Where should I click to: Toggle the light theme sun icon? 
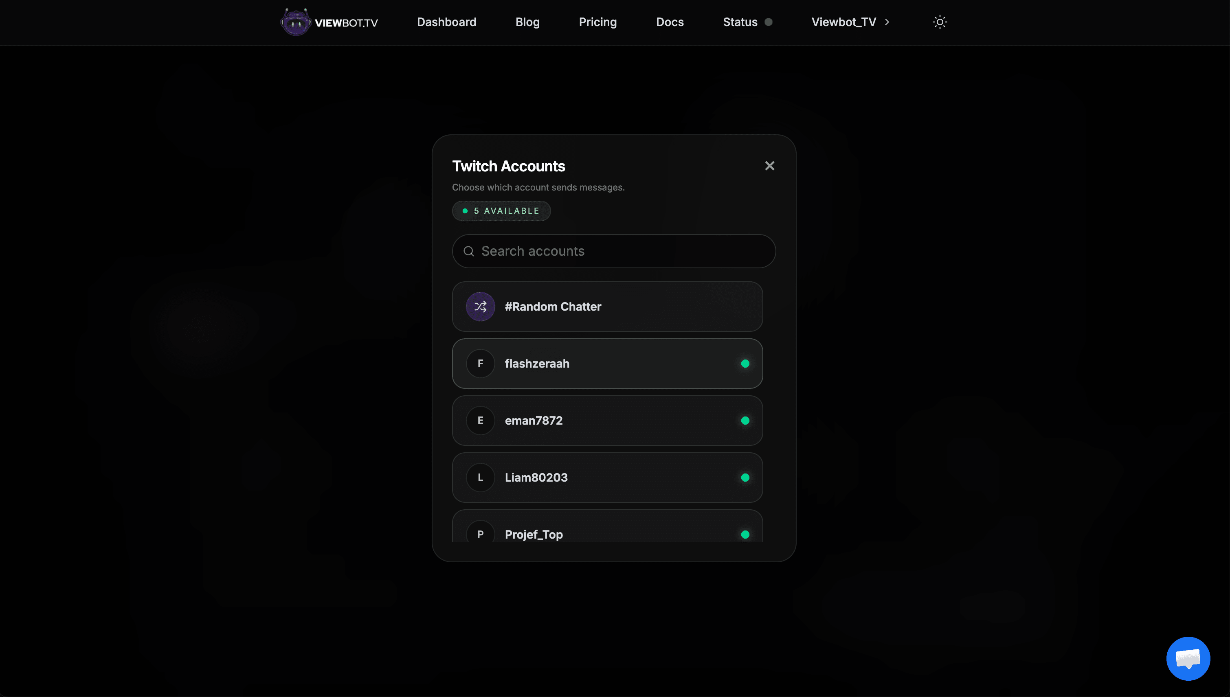(x=939, y=22)
